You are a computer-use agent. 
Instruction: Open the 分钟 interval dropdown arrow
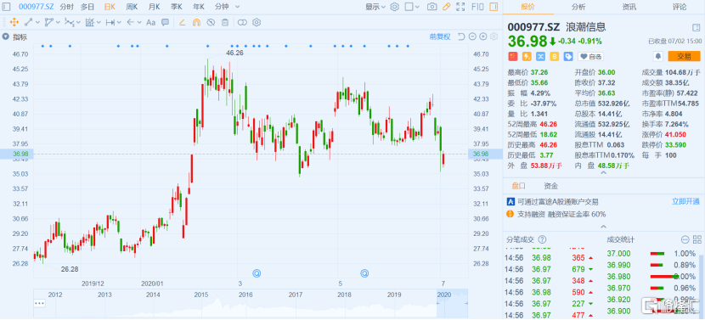pos(237,7)
